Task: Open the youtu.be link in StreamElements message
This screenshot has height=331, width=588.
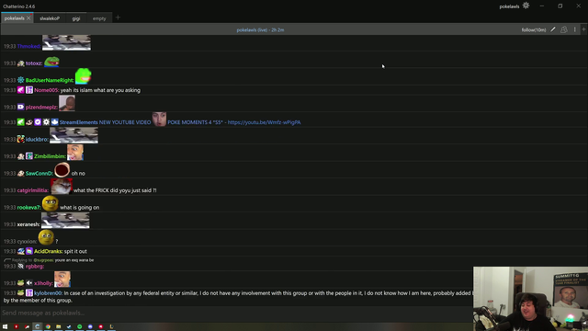Action: (264, 122)
